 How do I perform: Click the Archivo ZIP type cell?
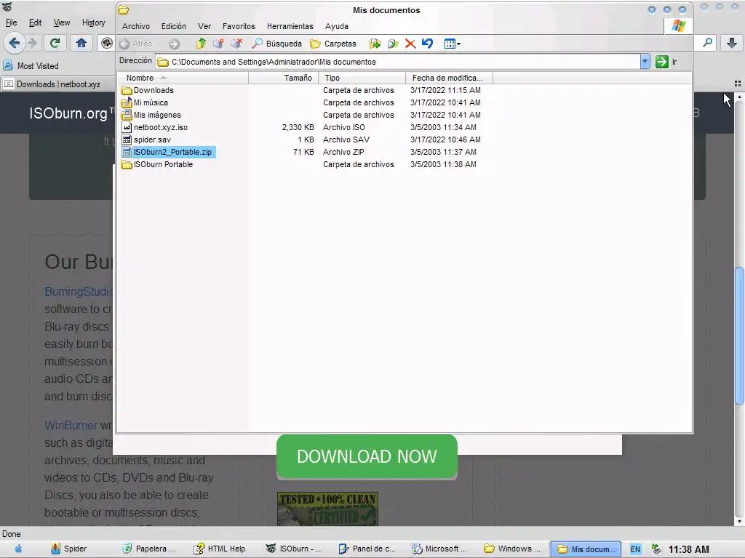[x=343, y=152]
